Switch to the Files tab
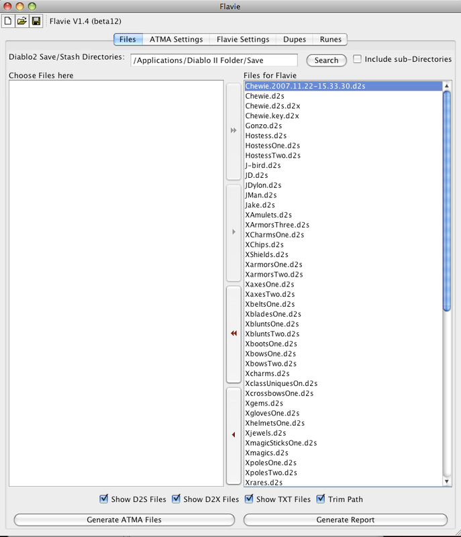Screen dimensions: 461x537 coord(128,40)
